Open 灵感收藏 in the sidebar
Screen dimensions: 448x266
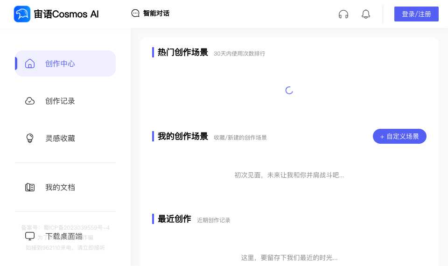65,138
